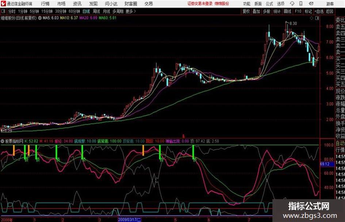Open the 行情 menu
This screenshot has height=222, width=345.
(x=45, y=4)
